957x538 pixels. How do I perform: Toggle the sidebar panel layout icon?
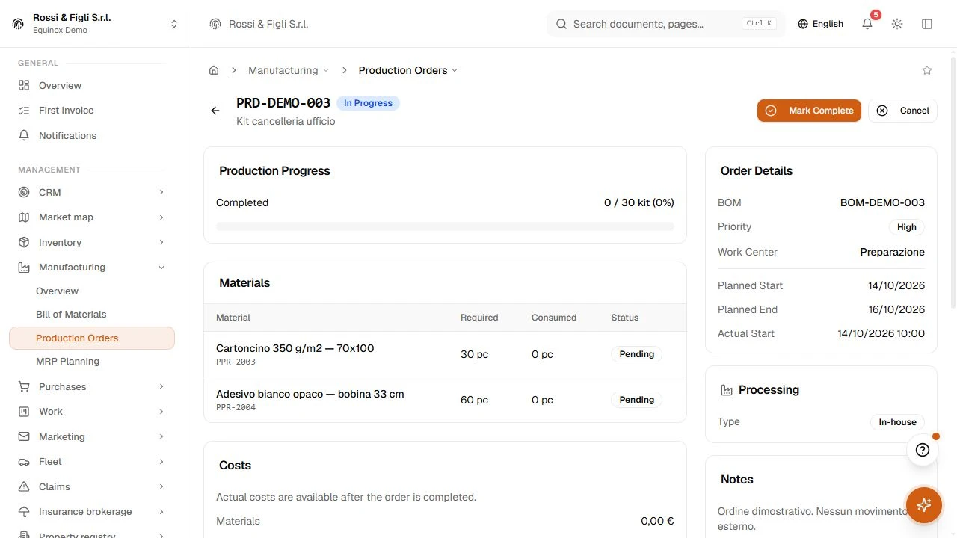tap(927, 24)
